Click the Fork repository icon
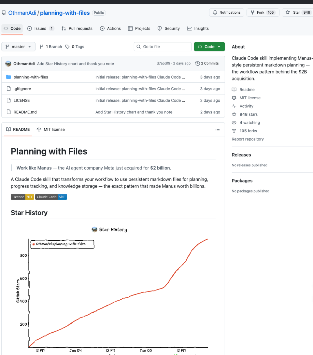This screenshot has width=313, height=355. point(252,12)
